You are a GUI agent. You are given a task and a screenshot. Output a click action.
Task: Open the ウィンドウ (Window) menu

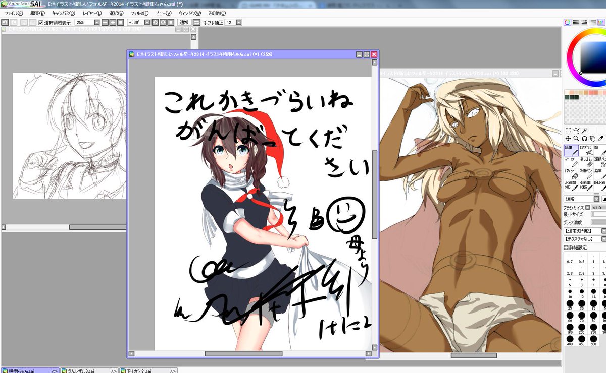click(x=190, y=13)
